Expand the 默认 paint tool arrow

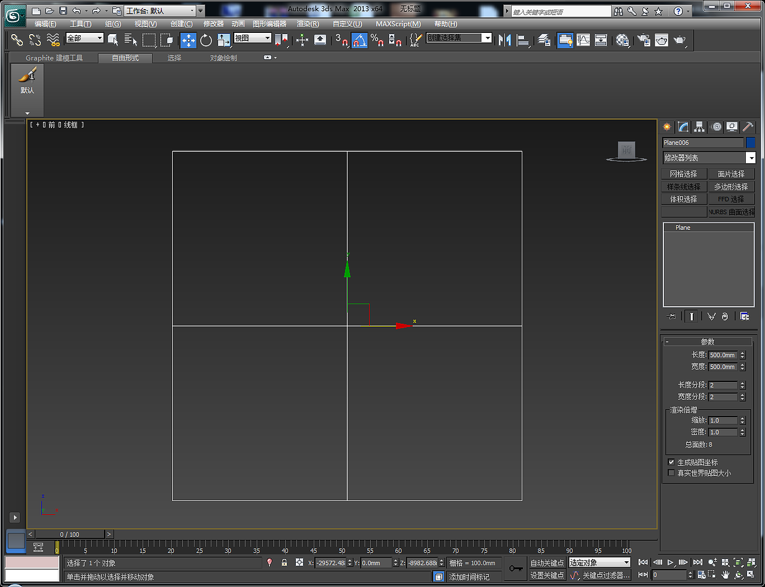coord(27,113)
